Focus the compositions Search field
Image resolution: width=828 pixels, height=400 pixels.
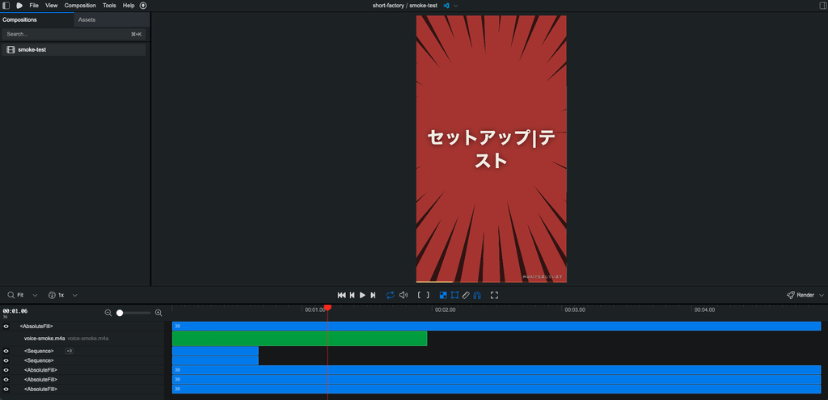point(74,34)
